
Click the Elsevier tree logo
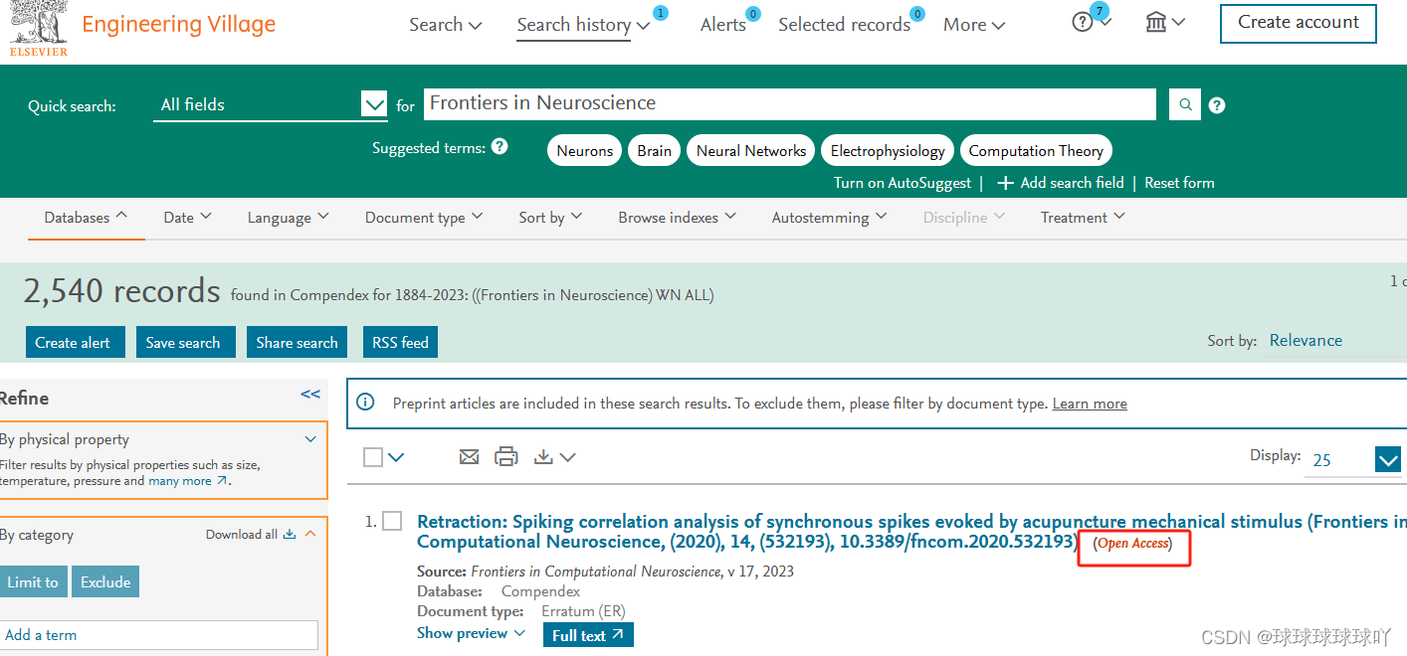39,27
